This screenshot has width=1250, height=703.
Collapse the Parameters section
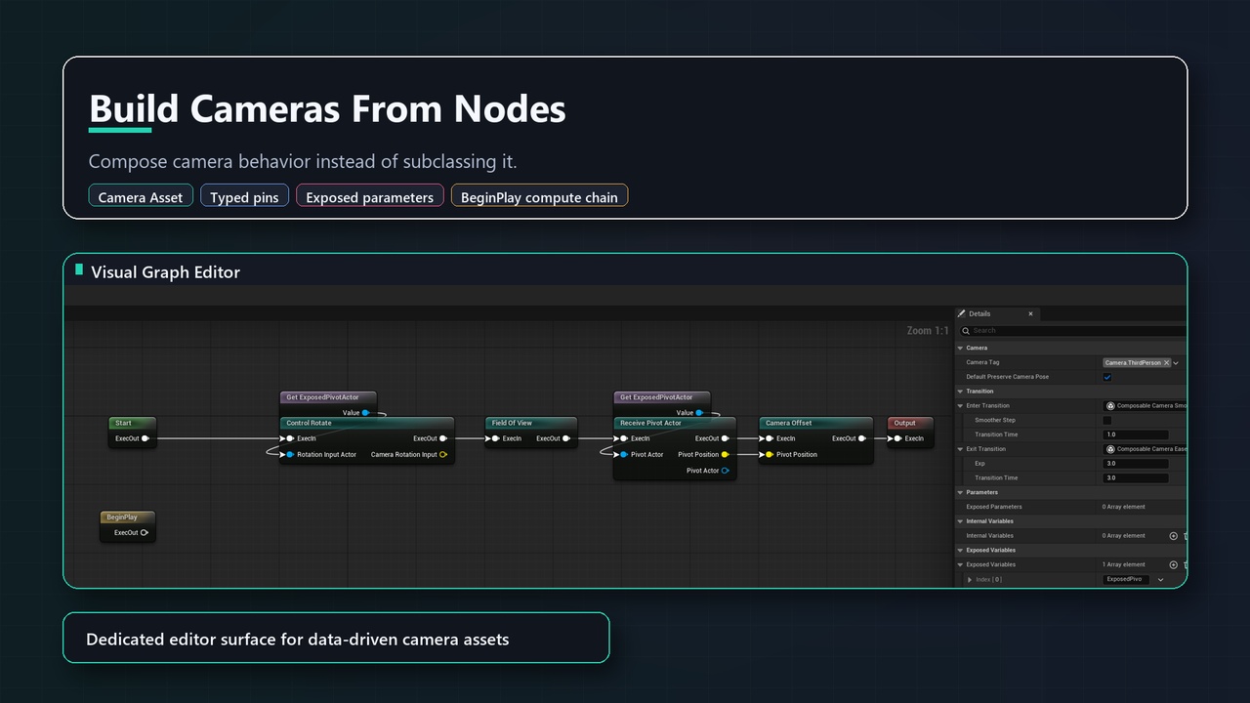pos(960,492)
